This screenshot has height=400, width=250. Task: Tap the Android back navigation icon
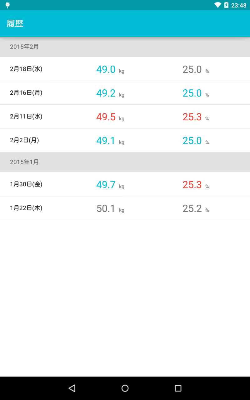(x=72, y=388)
